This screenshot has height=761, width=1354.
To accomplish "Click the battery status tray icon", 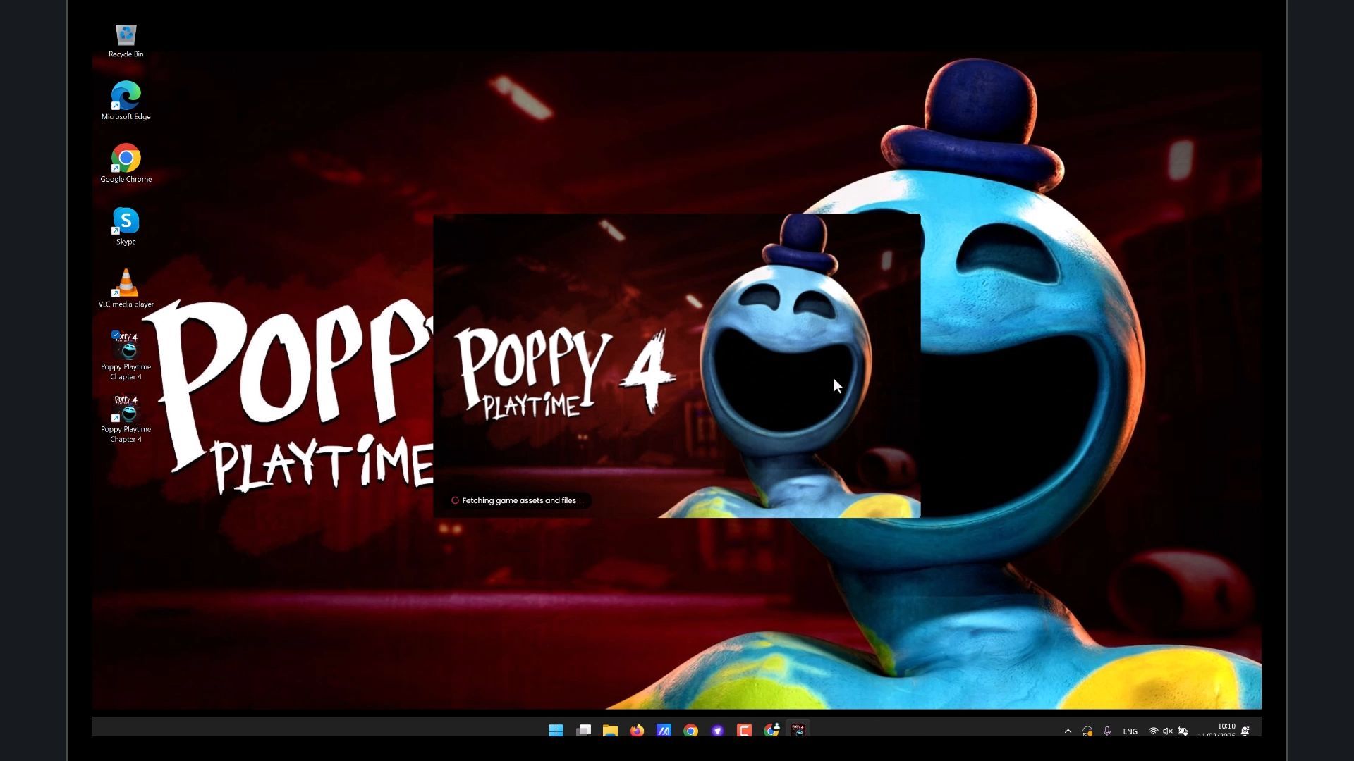I will point(1183,731).
